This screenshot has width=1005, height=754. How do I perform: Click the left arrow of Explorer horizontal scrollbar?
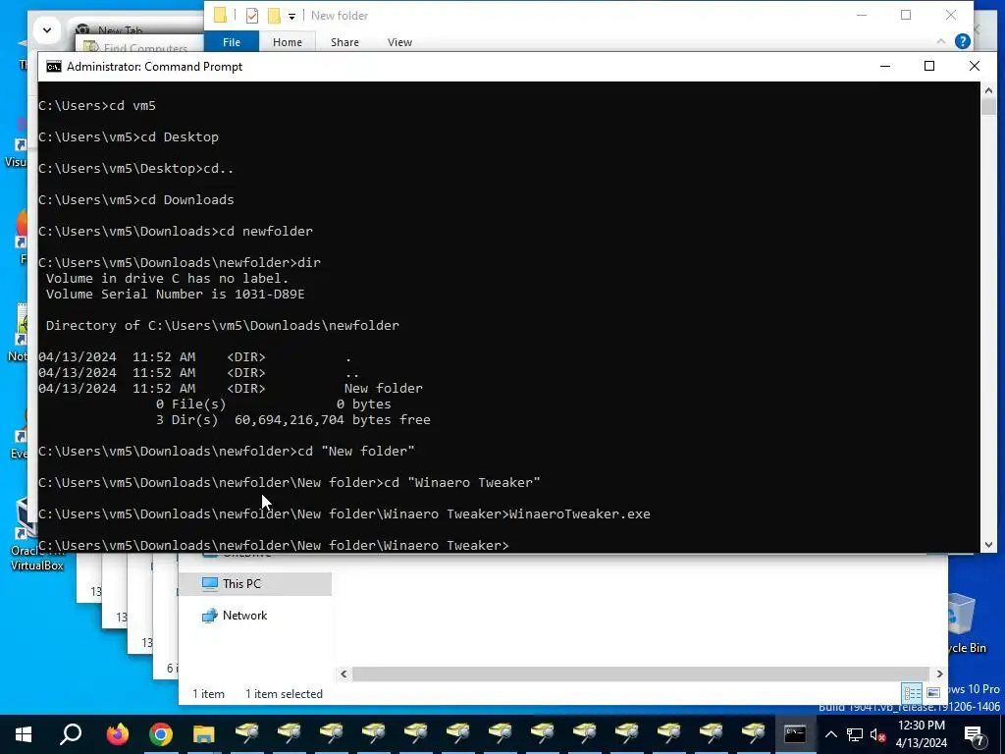click(x=344, y=673)
